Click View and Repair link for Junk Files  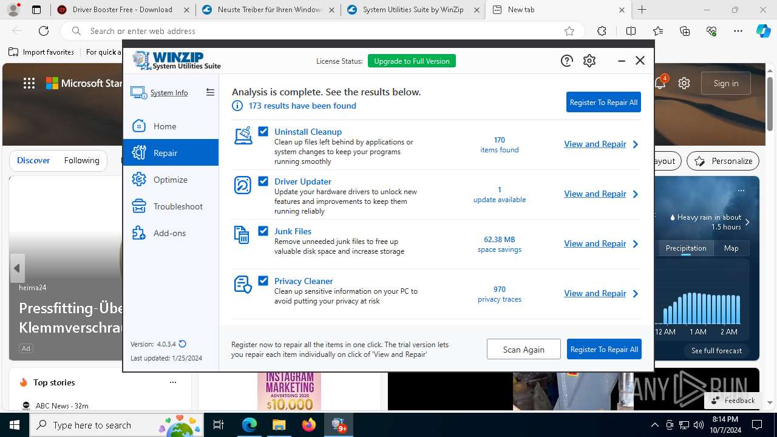click(595, 243)
